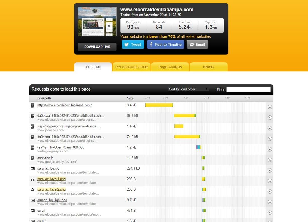Click the Load time 5.24s value

point(185,27)
